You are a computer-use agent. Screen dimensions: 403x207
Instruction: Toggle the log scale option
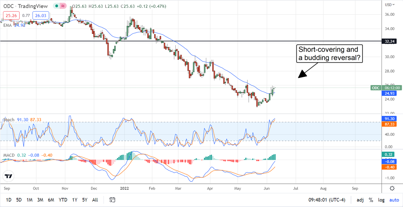click(x=381, y=200)
